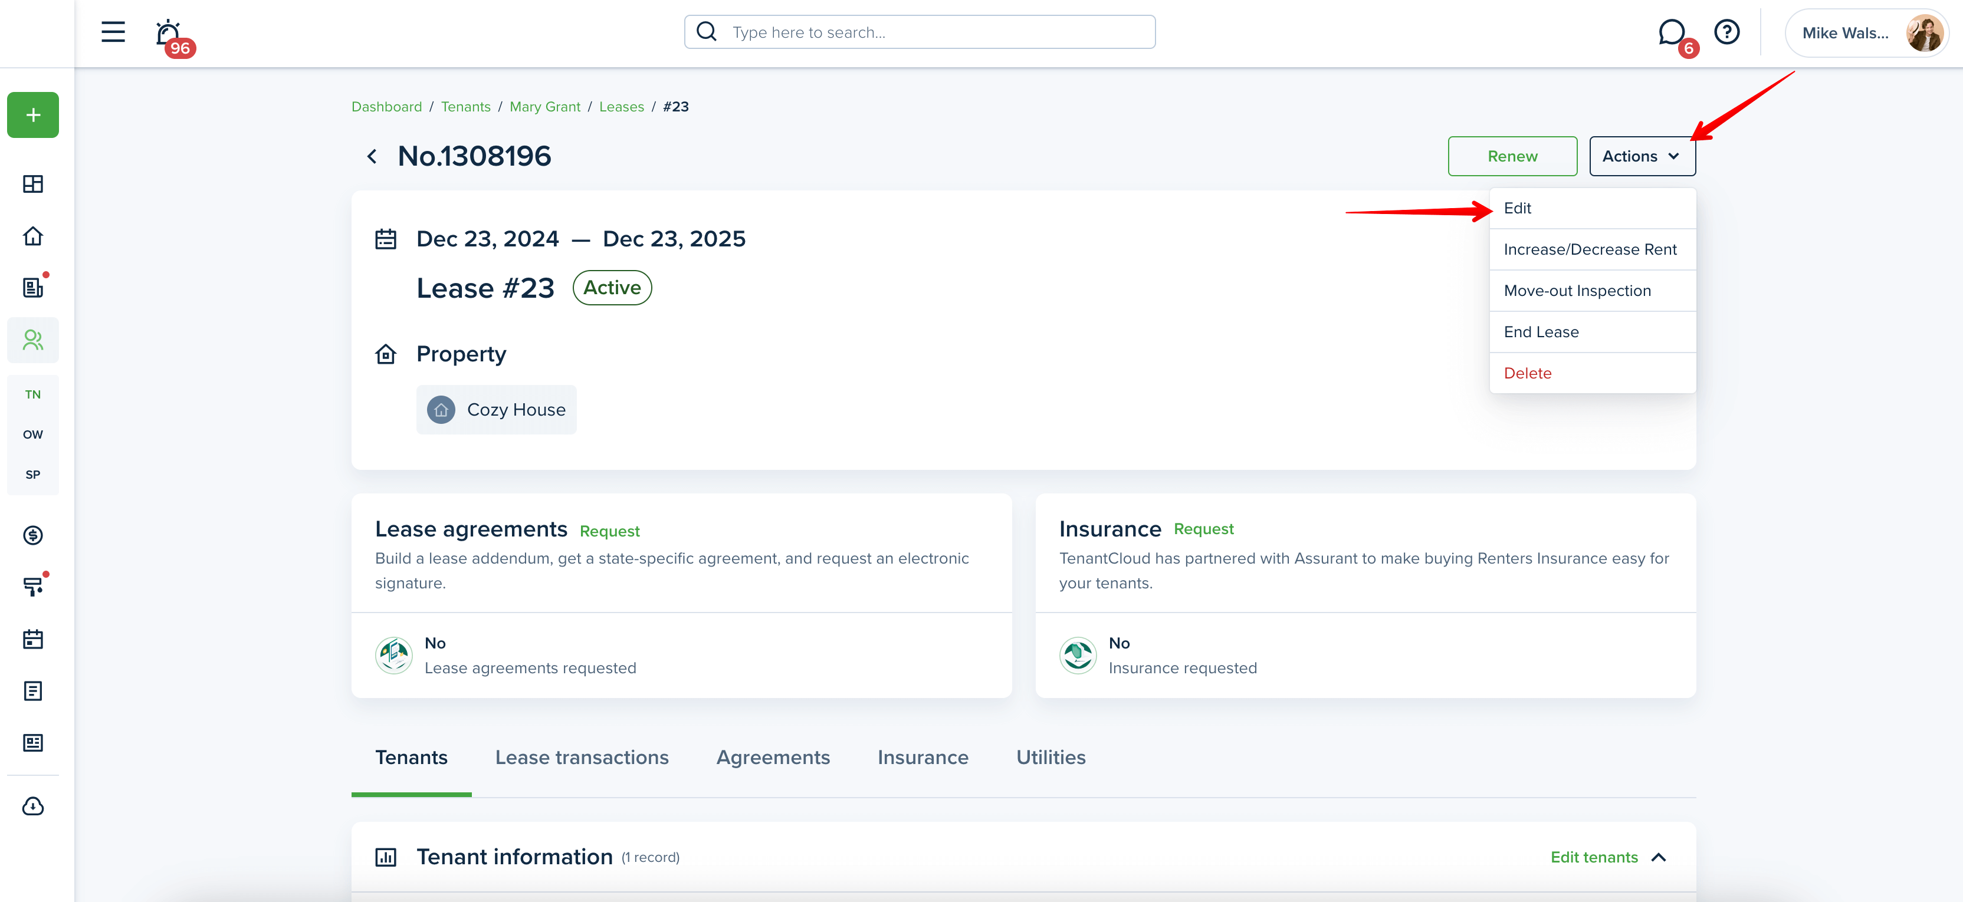Switch to the Agreements tab
The image size is (1963, 902).
[773, 757]
